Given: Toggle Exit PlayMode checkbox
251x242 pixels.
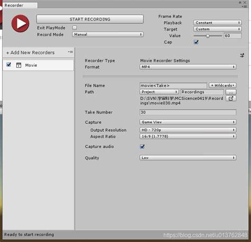Looking at the screenshot, I should [75, 28].
